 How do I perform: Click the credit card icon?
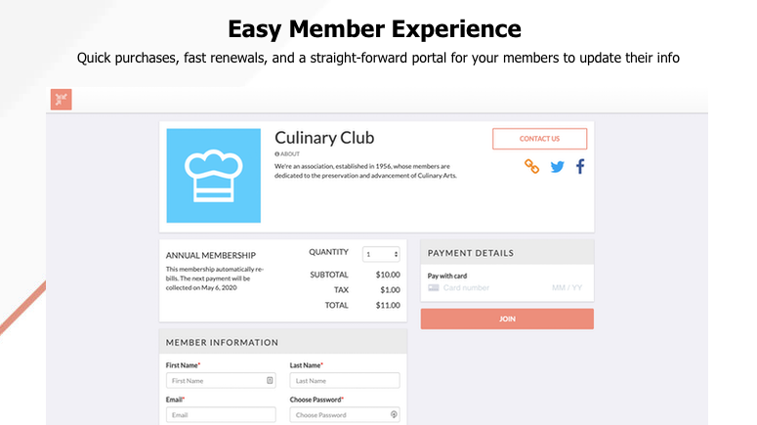click(x=434, y=288)
